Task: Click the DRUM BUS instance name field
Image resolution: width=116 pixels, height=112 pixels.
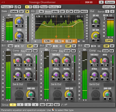Action: pyautogui.click(x=89, y=2)
